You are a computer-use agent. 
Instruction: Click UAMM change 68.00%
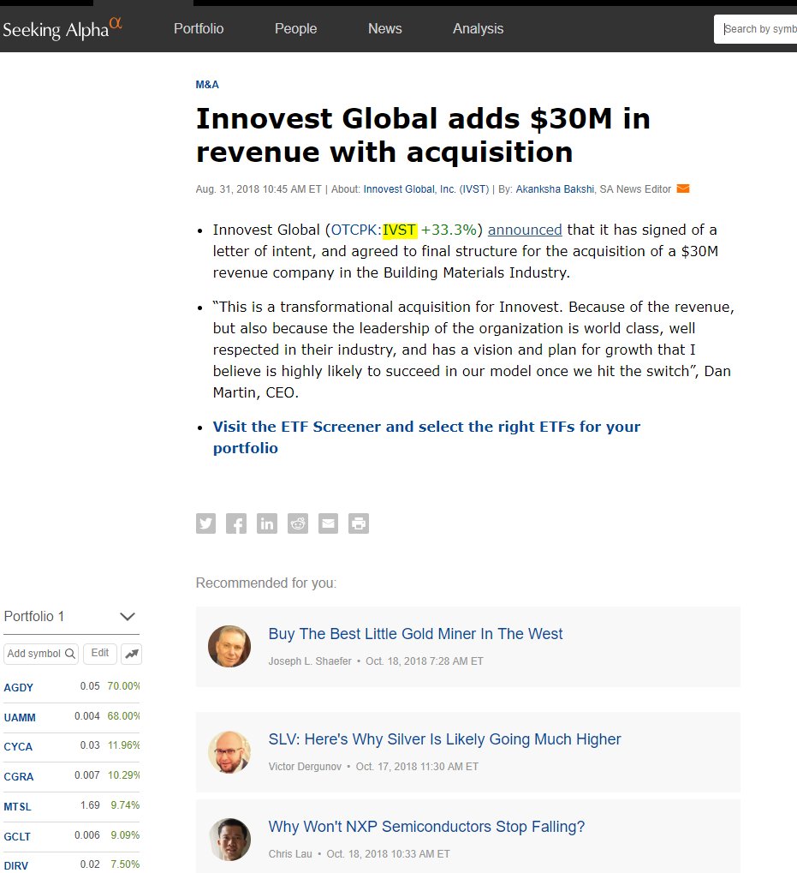(x=123, y=715)
